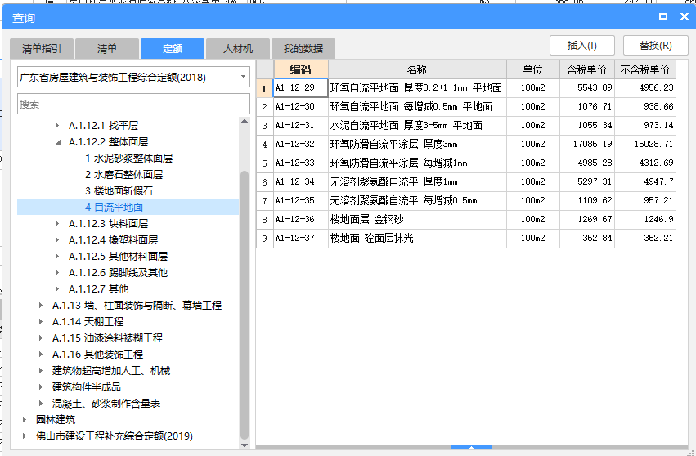696x456 pixels.
Task: Click the 单位 column header
Action: tap(533, 69)
